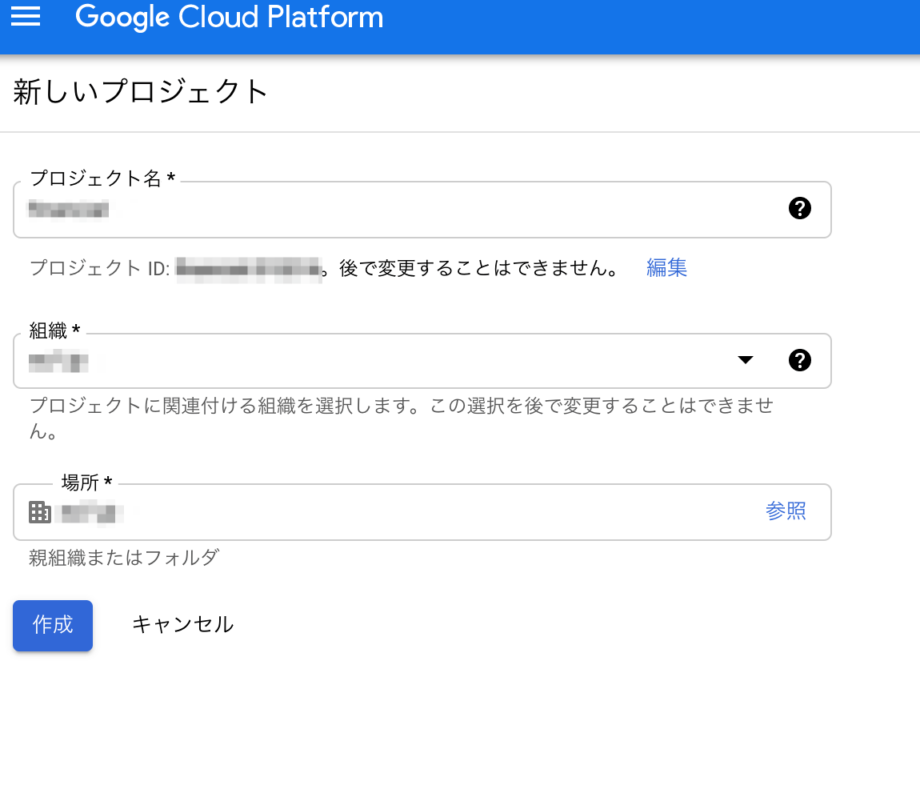Click the キャンセル button
Screen dimensions: 920x789
pos(183,625)
